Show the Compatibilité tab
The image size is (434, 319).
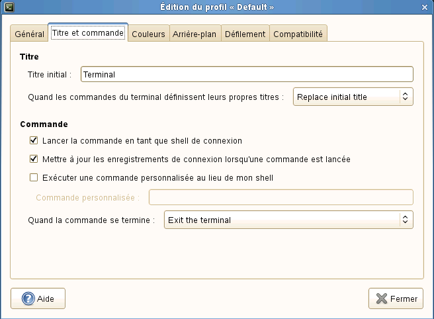click(298, 34)
